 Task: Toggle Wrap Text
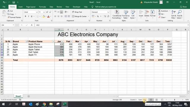[77, 12]
